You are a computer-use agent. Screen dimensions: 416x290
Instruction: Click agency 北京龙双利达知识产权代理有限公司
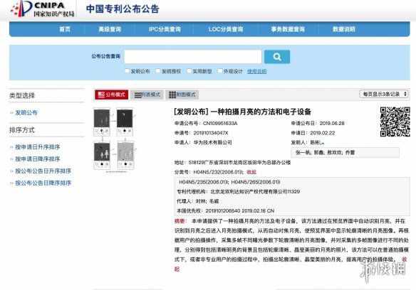point(255,191)
